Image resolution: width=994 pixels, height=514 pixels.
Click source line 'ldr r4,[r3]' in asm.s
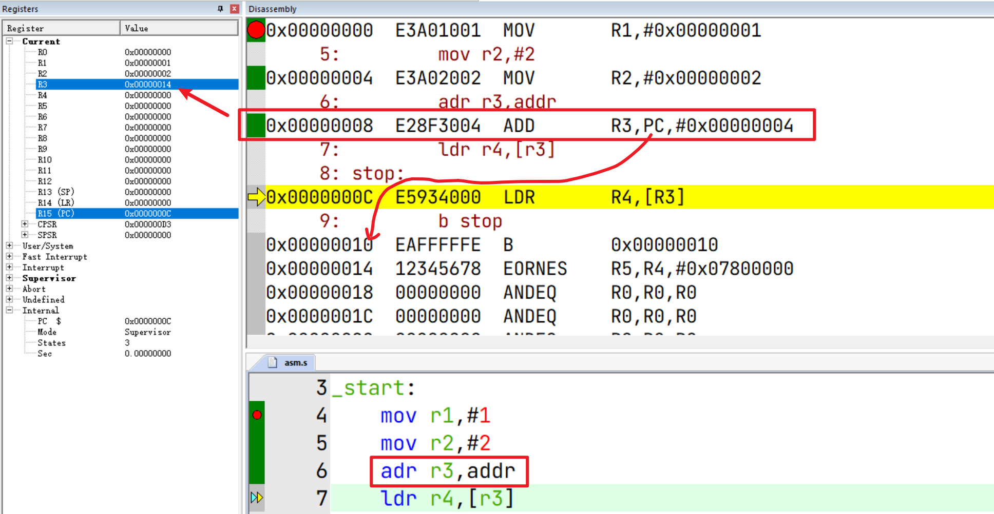[447, 498]
